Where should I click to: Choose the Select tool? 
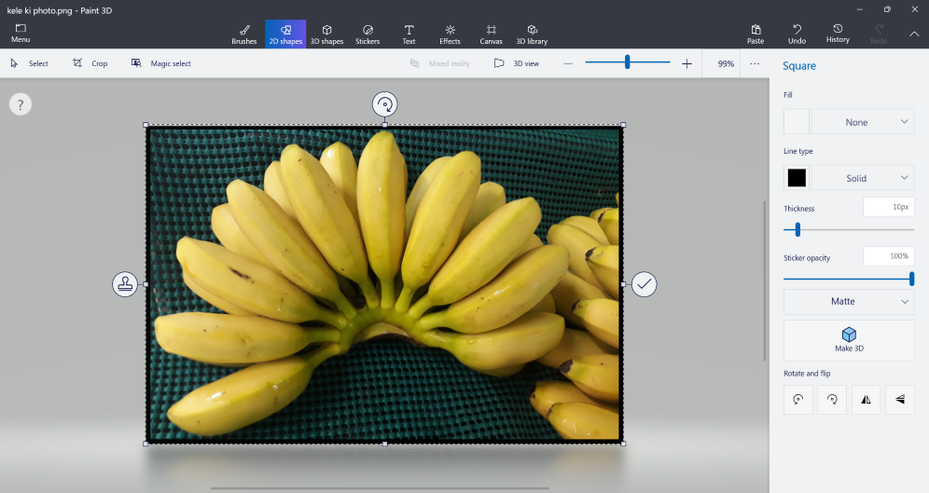coord(30,63)
